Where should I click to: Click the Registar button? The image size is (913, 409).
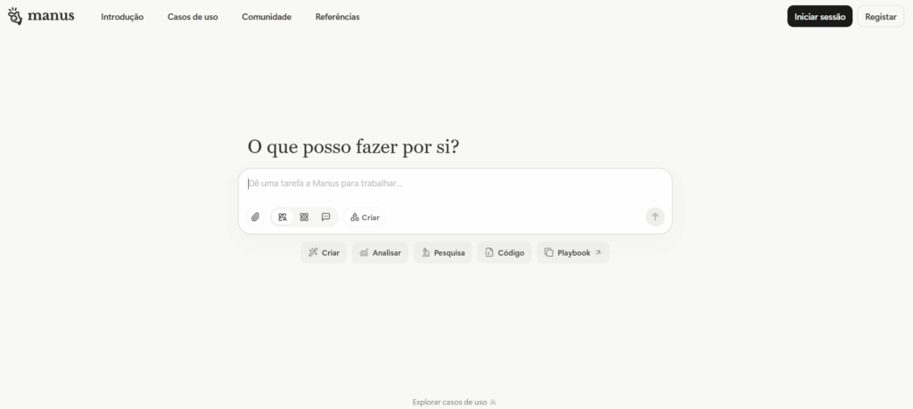click(880, 17)
